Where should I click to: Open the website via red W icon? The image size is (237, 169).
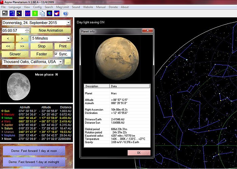pyautogui.click(x=28, y=14)
